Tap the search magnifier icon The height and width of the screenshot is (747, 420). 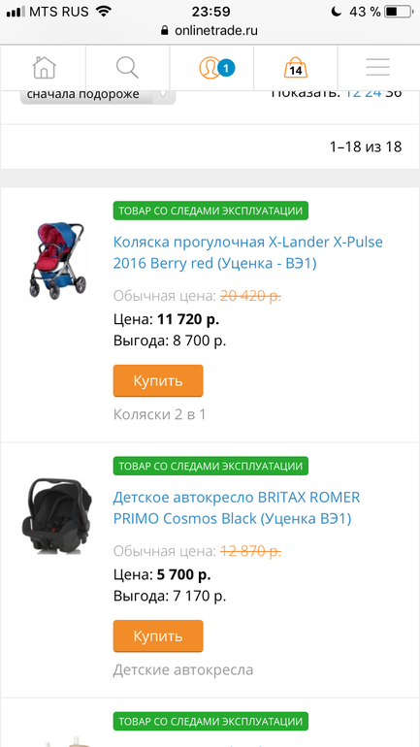(x=127, y=68)
